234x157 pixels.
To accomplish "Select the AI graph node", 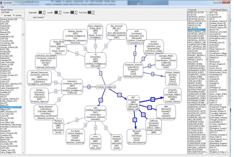I will click(96, 60).
